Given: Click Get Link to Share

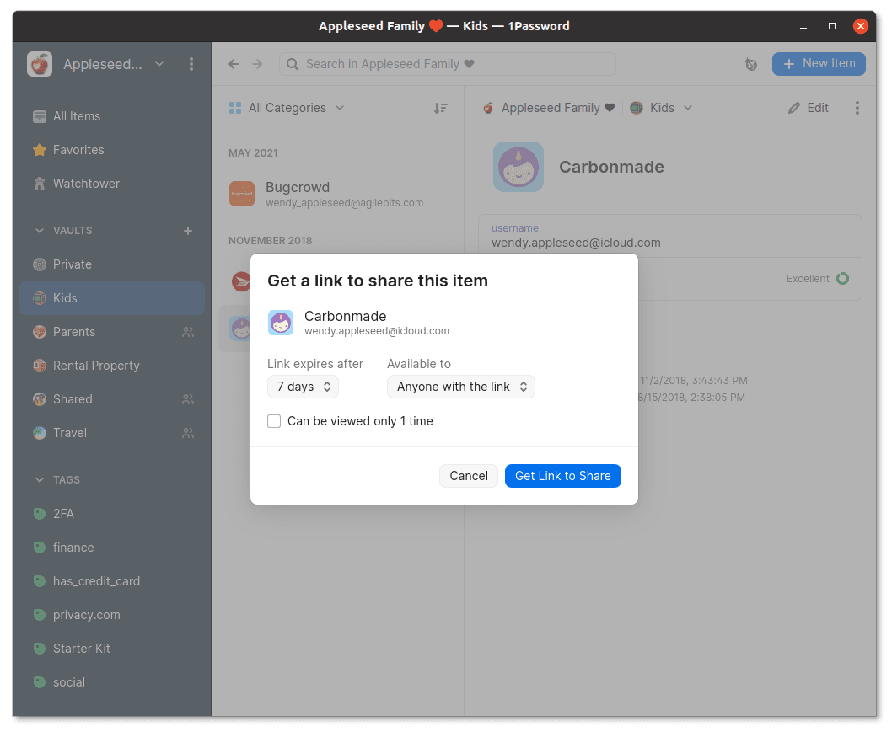Looking at the screenshot, I should (x=562, y=475).
